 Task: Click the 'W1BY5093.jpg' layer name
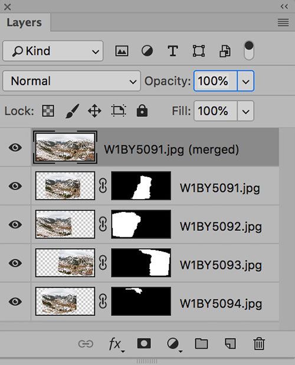pyautogui.click(x=221, y=265)
